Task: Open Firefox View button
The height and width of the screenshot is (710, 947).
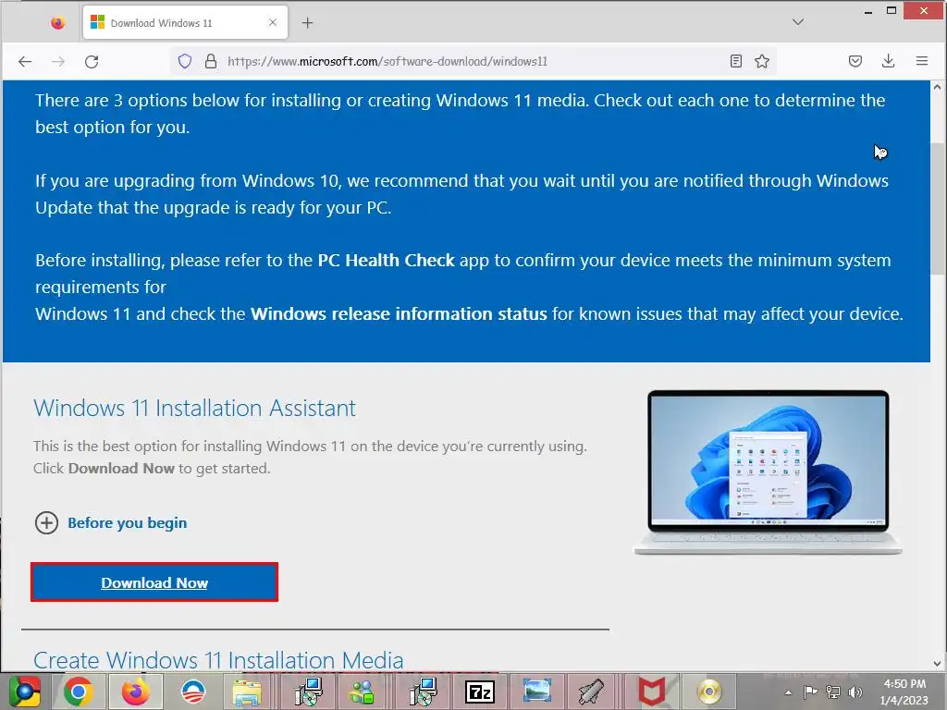Action: pos(58,23)
